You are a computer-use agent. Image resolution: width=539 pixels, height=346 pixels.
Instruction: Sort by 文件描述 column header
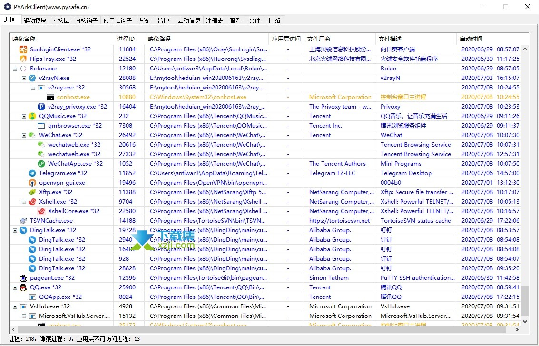[416, 39]
